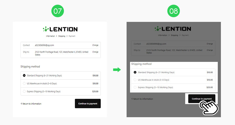Change the Ship to address in step 07
This screenshot has width=235, height=125.
coord(95,52)
